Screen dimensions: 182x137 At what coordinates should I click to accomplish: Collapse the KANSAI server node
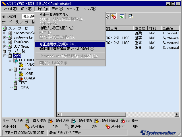coord(10,69)
